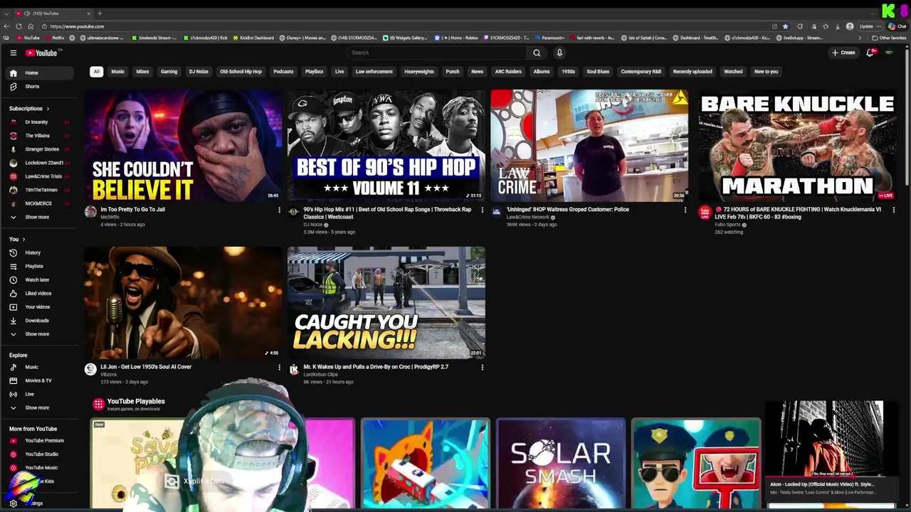Screen dimensions: 911x512
Task: Open more options for Bare Knuckle video
Action: pyautogui.click(x=893, y=210)
